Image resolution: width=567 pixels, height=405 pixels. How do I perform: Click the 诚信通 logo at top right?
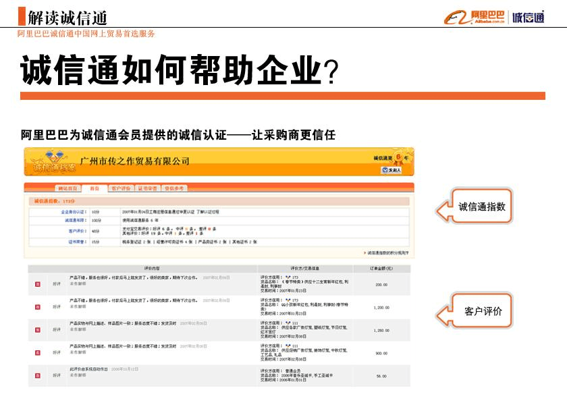coord(528,17)
